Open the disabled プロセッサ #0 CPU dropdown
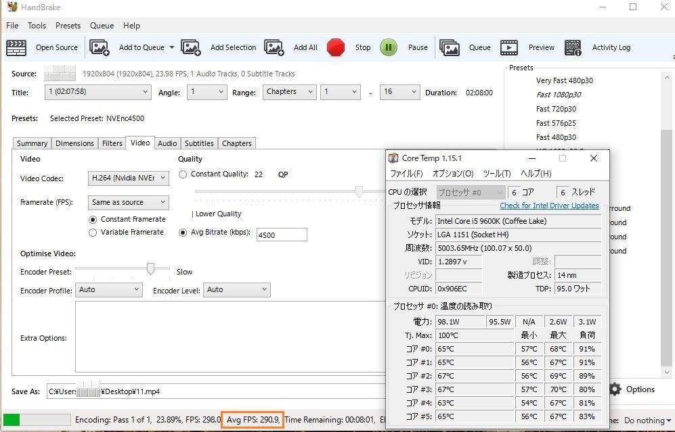Image resolution: width=675 pixels, height=432 pixels. [x=471, y=193]
